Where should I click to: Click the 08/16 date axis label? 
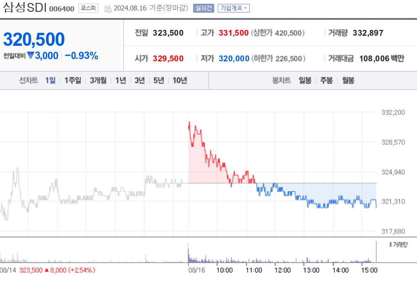point(197,270)
